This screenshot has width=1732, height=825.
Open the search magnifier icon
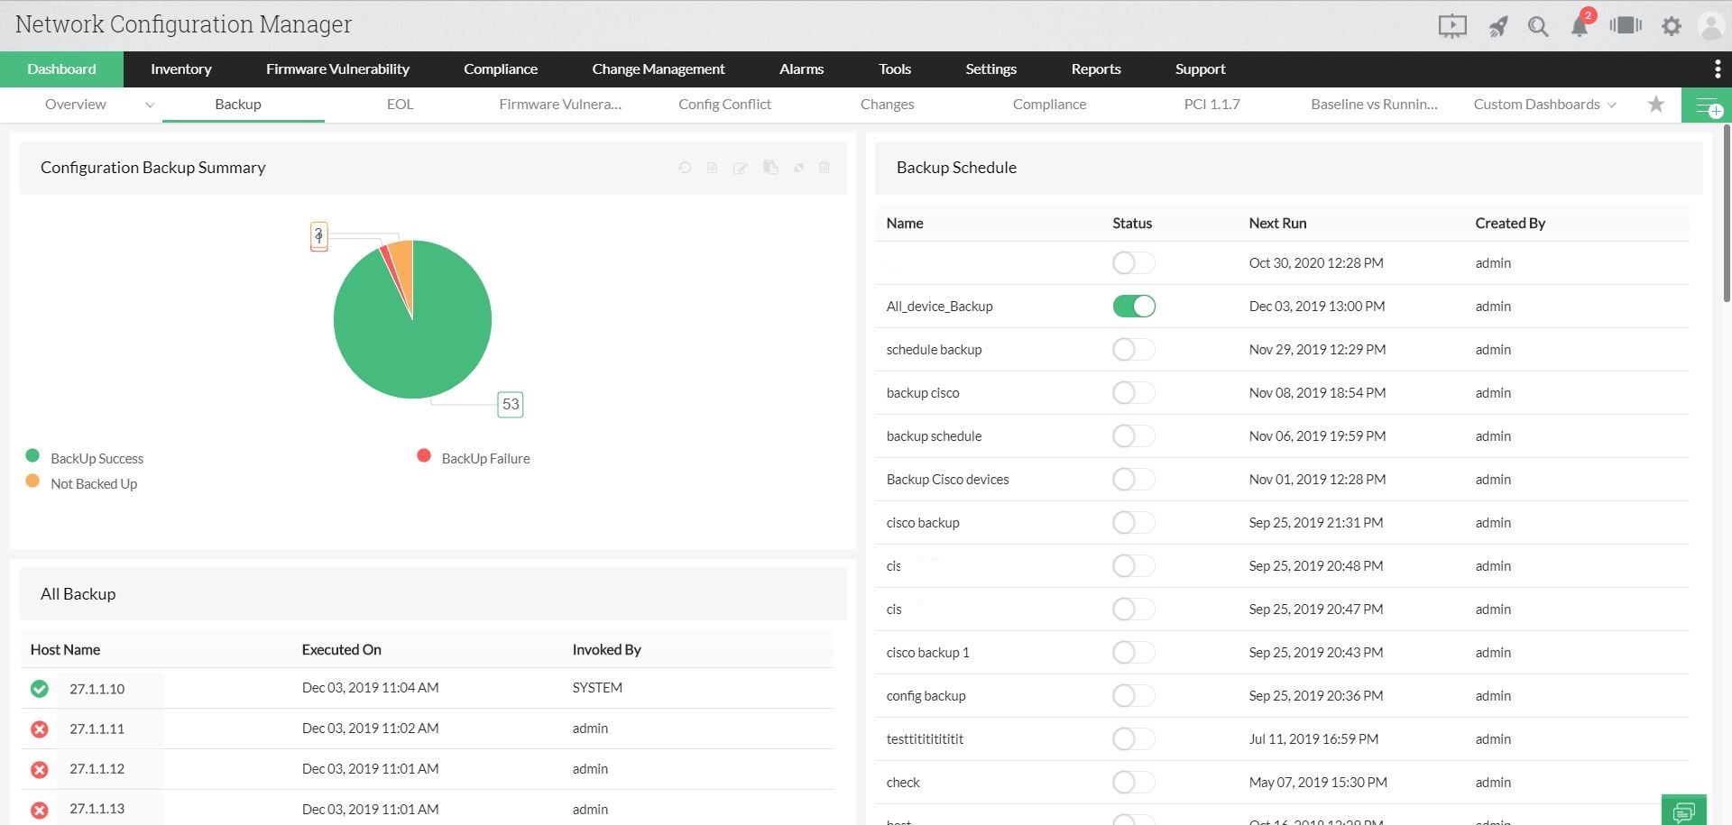pos(1538,26)
